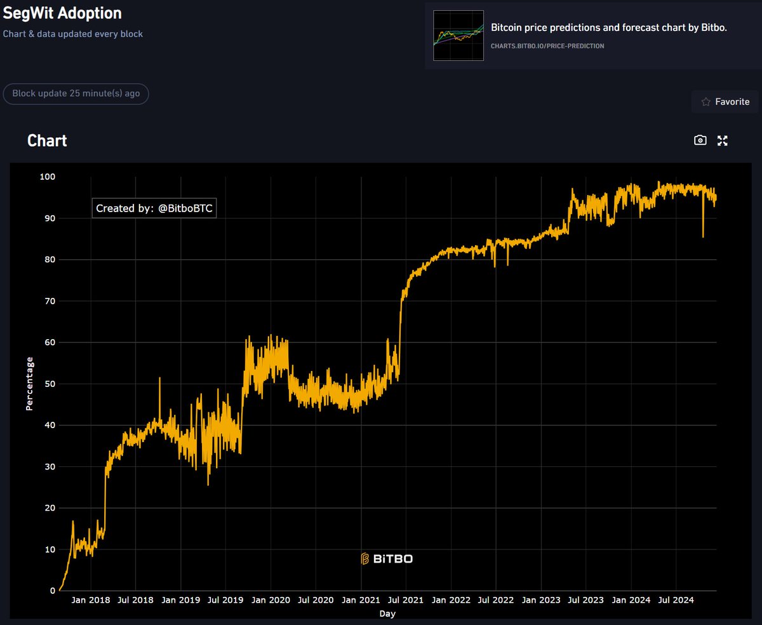Screen dimensions: 762x625
Task: Click the Jan 2018 x-axis label
Action: click(90, 600)
